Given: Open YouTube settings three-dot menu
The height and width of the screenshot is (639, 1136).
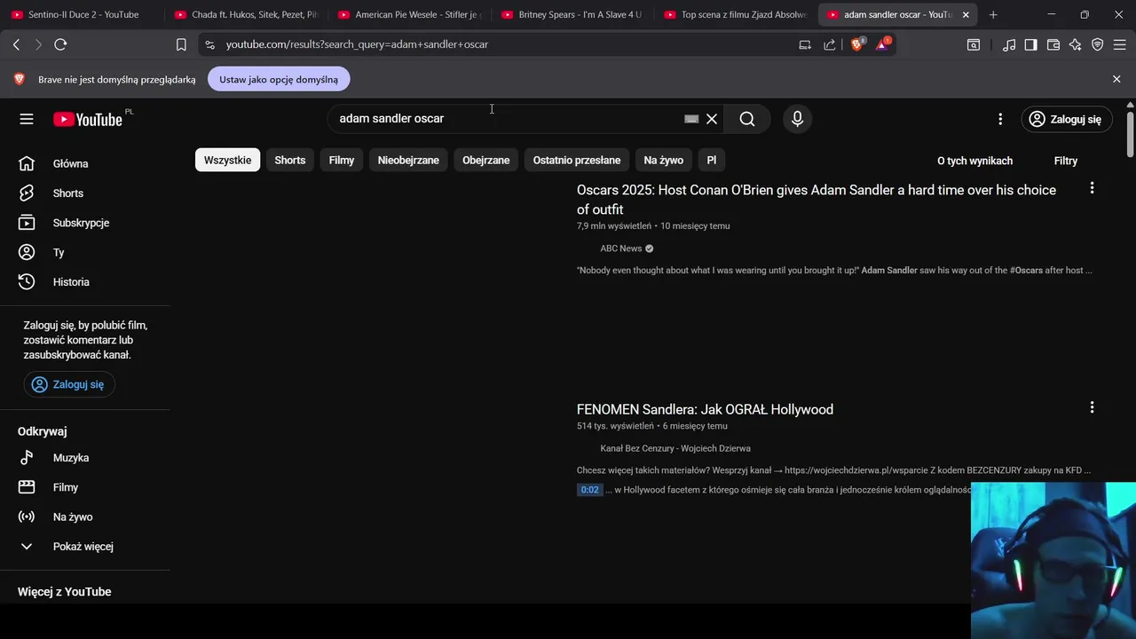Looking at the screenshot, I should click(1000, 119).
